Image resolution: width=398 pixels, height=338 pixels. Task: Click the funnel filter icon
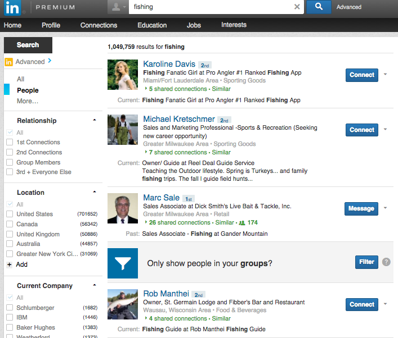[123, 263]
